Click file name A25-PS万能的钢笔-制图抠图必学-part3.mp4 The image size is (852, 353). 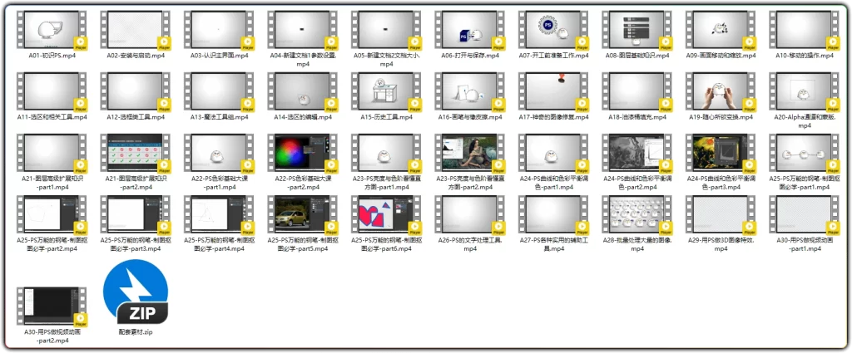click(136, 244)
